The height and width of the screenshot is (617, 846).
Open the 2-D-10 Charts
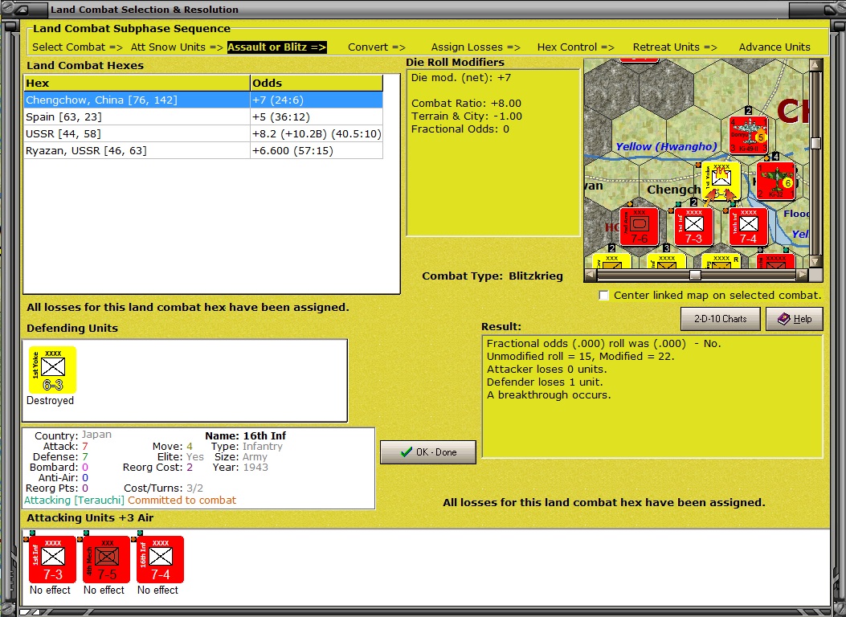point(721,319)
